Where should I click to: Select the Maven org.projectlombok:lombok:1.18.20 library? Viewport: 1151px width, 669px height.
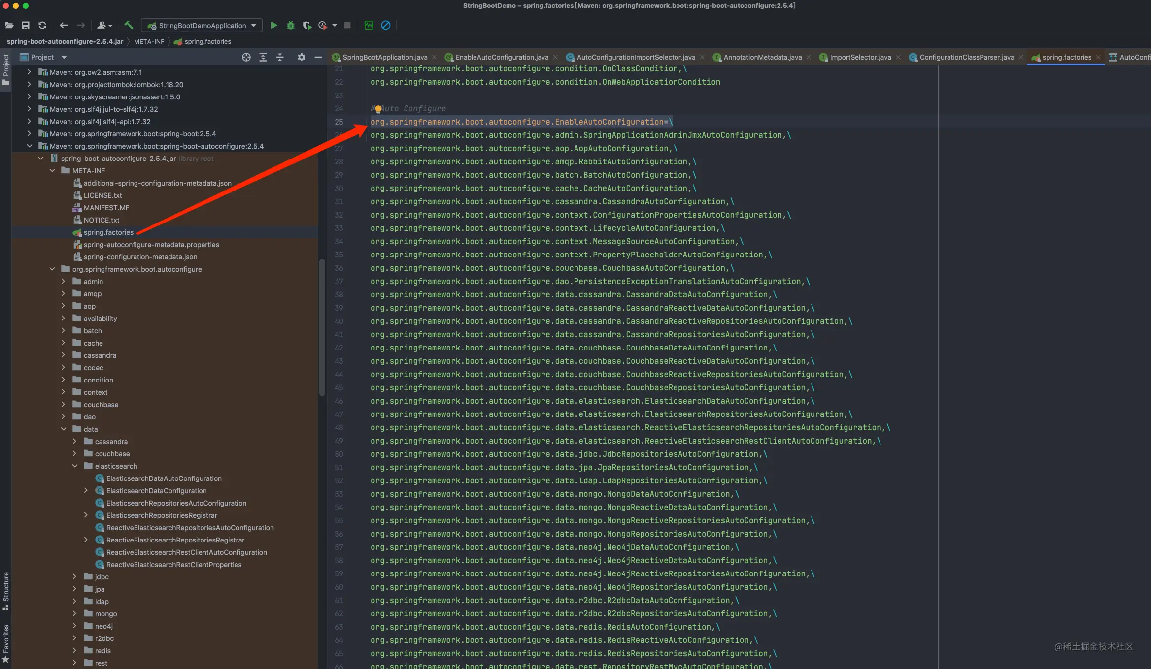116,84
